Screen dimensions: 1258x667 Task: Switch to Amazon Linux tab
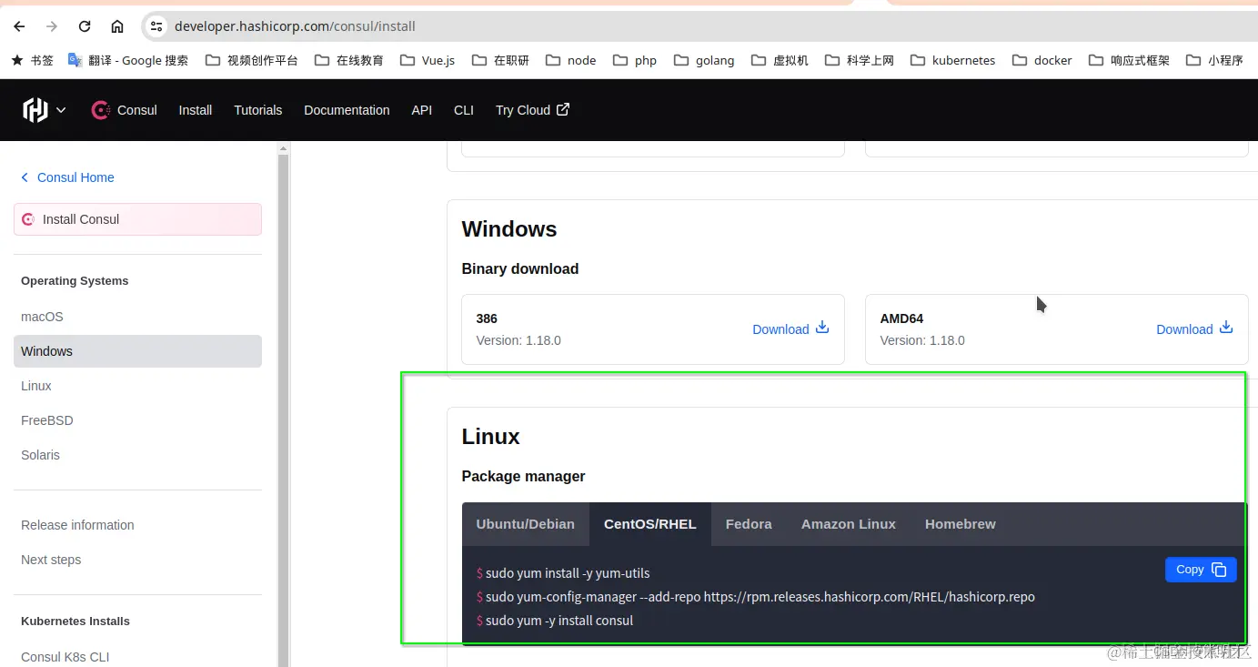point(849,524)
